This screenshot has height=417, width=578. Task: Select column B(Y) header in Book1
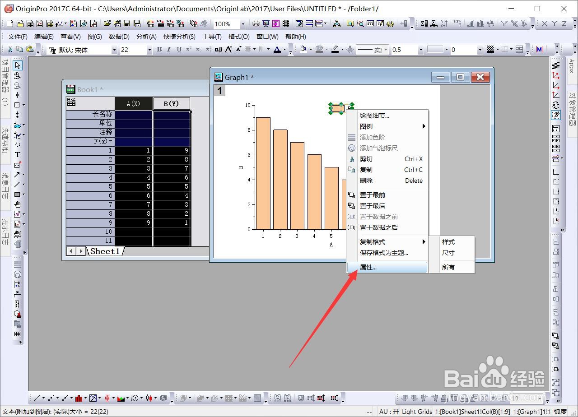coord(172,103)
